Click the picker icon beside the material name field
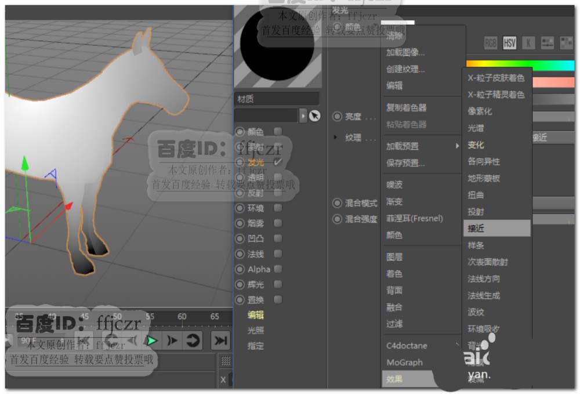580x394 pixels. click(x=314, y=116)
